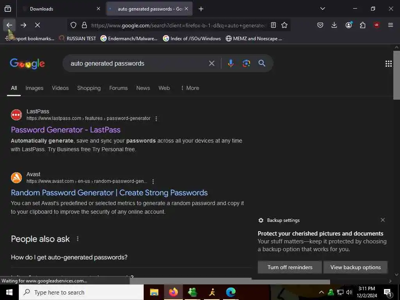Open the Web results tab
Screen dimensions: 400x300
(x=164, y=88)
